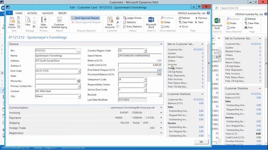The height and width of the screenshot is (150, 268).
Task: Open the Salesperson Code dropdown
Action: tap(145, 80)
